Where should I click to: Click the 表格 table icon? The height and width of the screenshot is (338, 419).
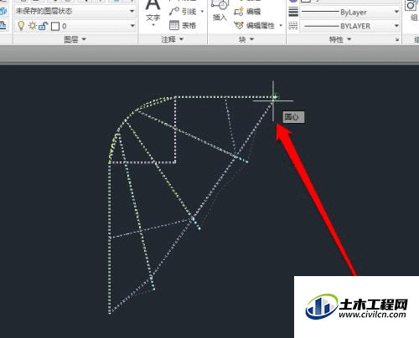(x=174, y=25)
